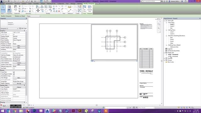Click the Save icon in Quick Access Toolbar

8,1
